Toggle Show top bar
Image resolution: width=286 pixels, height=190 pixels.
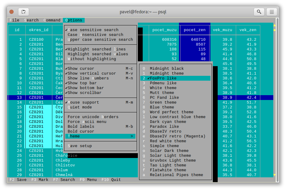coord(100,83)
